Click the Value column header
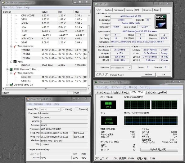The image size is (185, 163). (48, 12)
